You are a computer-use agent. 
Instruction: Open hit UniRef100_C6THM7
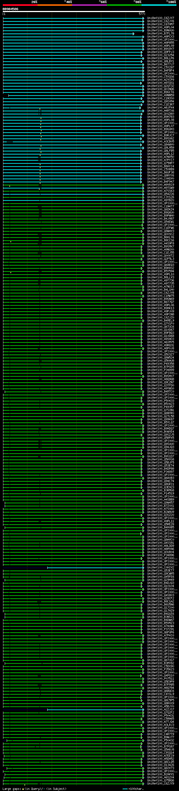click(x=160, y=24)
